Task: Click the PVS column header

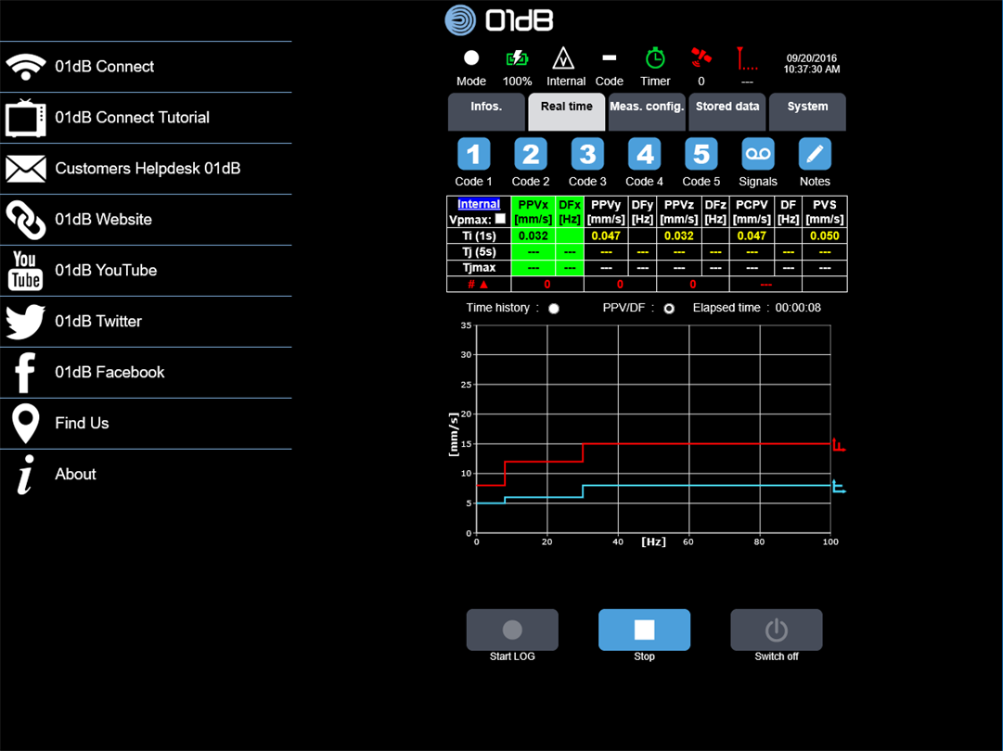Action: click(x=825, y=211)
